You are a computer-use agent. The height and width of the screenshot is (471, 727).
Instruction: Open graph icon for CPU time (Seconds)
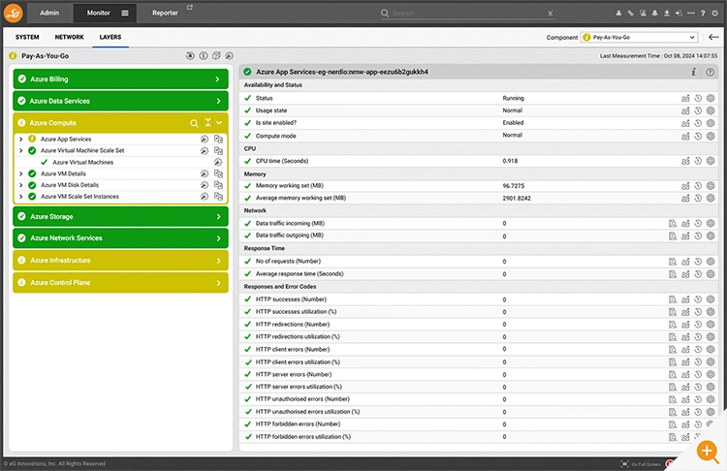pos(685,161)
